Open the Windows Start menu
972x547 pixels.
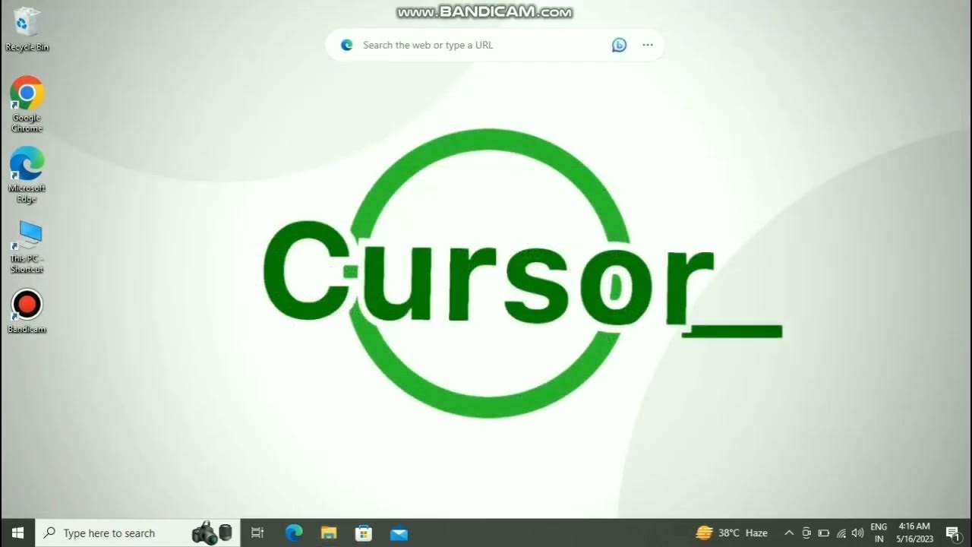click(17, 533)
